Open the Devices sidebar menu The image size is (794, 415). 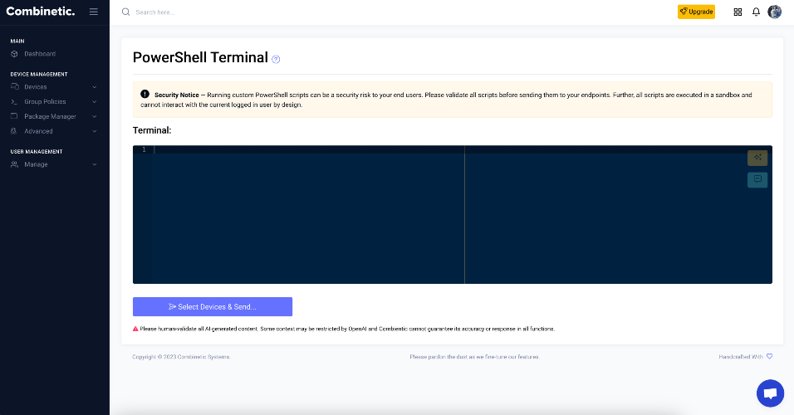click(36, 87)
